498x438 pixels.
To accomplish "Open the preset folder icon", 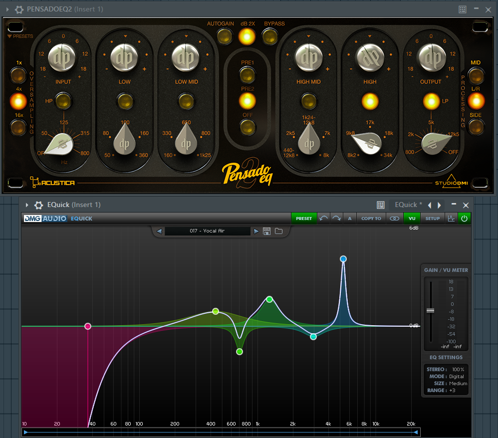I will point(278,231).
